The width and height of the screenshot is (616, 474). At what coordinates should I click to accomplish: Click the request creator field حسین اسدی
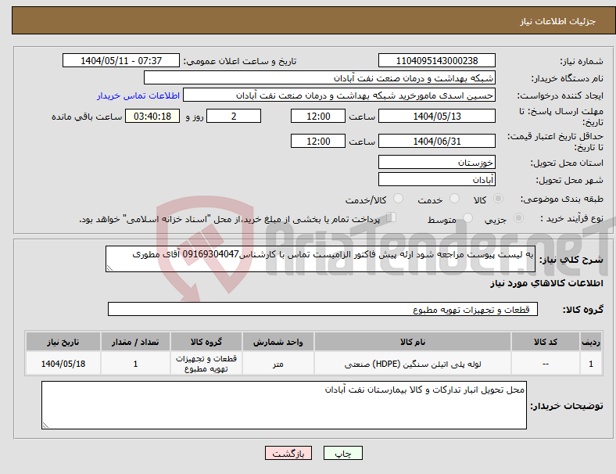(x=339, y=95)
